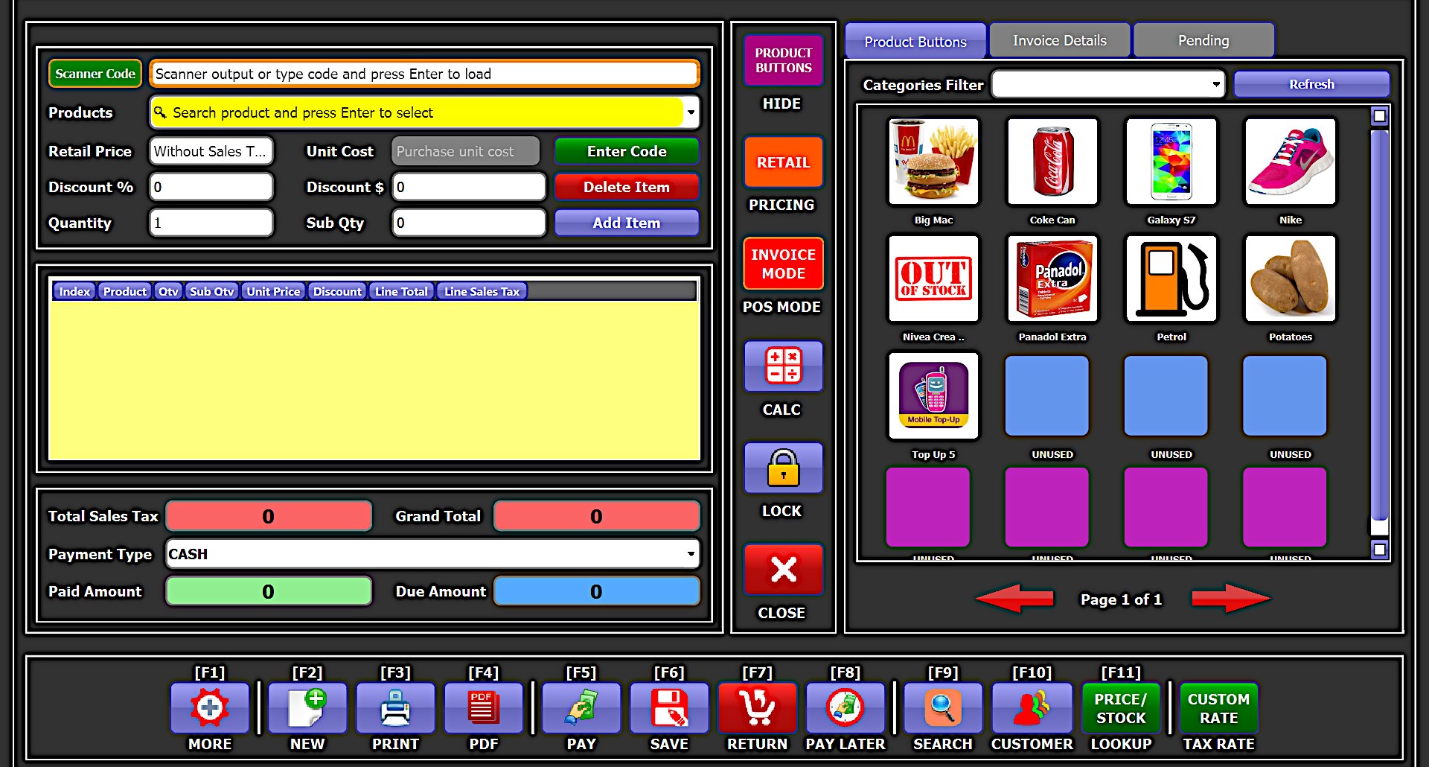1429x767 pixels.
Task: Click the red X CLOSE icon
Action: (x=784, y=570)
